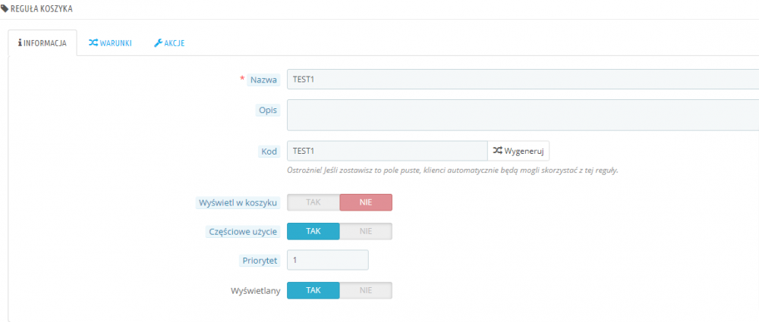Screen dimensions: 759x322
Task: Click the info icon on Informacja tab
Action: point(20,43)
